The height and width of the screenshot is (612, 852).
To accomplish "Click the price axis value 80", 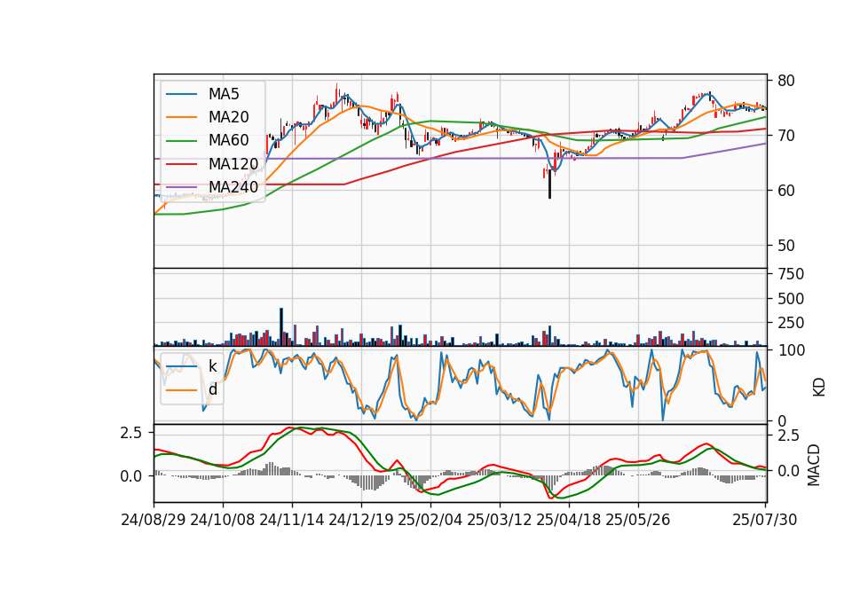I will point(786,81).
